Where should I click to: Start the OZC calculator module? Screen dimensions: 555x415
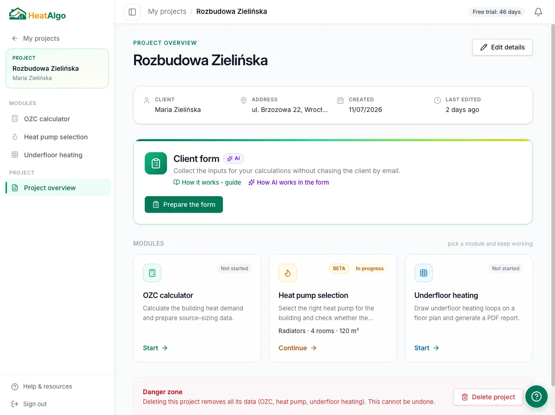coord(155,348)
